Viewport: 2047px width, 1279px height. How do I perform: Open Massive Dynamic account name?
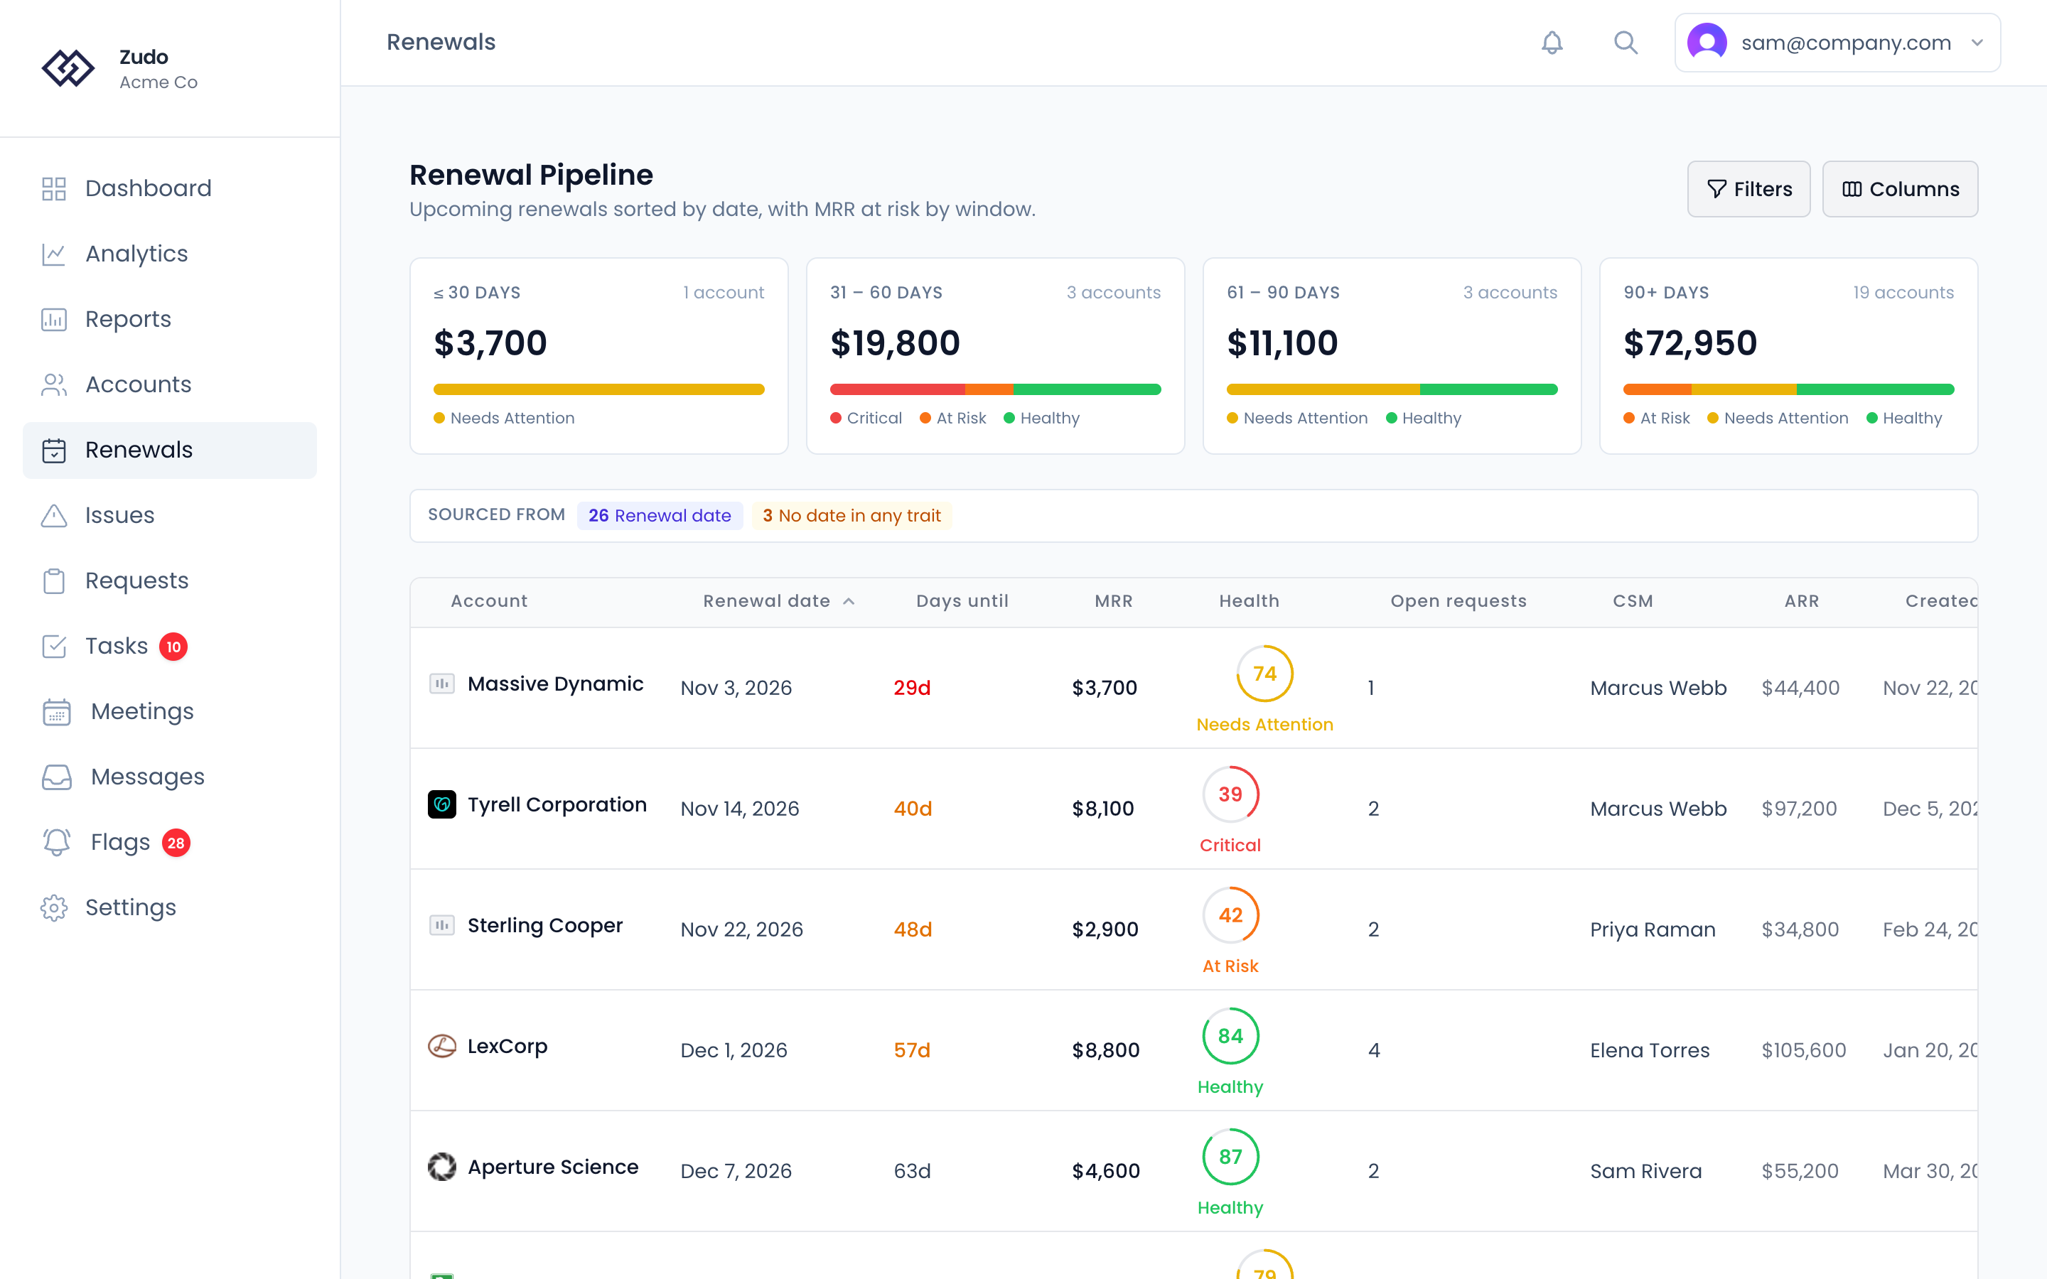pyautogui.click(x=555, y=684)
